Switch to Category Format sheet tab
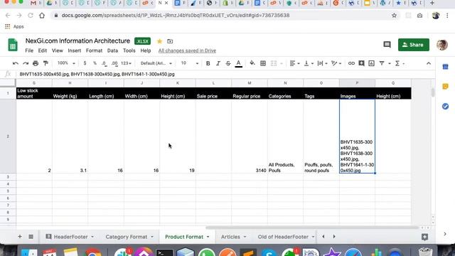The height and width of the screenshot is (256, 455). pyautogui.click(x=127, y=237)
